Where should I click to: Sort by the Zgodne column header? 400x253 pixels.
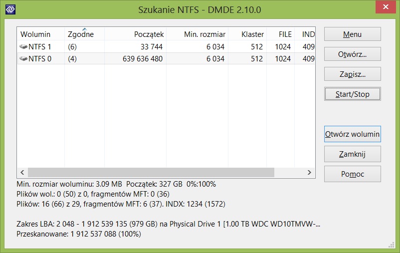tap(84, 34)
